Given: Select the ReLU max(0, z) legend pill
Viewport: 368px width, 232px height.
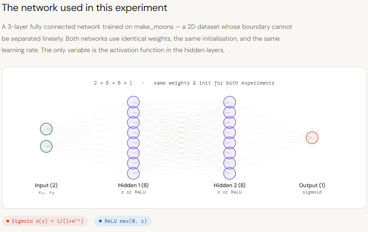Looking at the screenshot, I should tap(123, 221).
